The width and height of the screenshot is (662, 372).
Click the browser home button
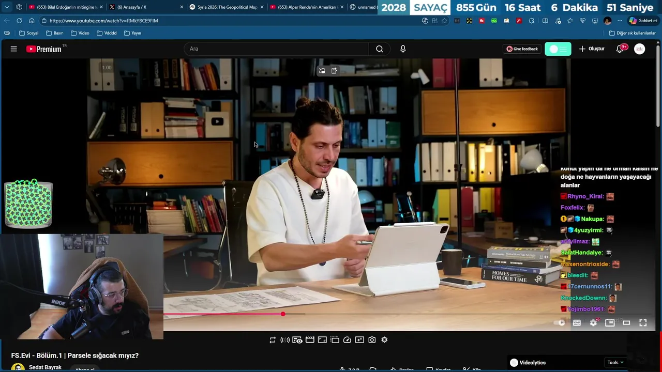32,21
